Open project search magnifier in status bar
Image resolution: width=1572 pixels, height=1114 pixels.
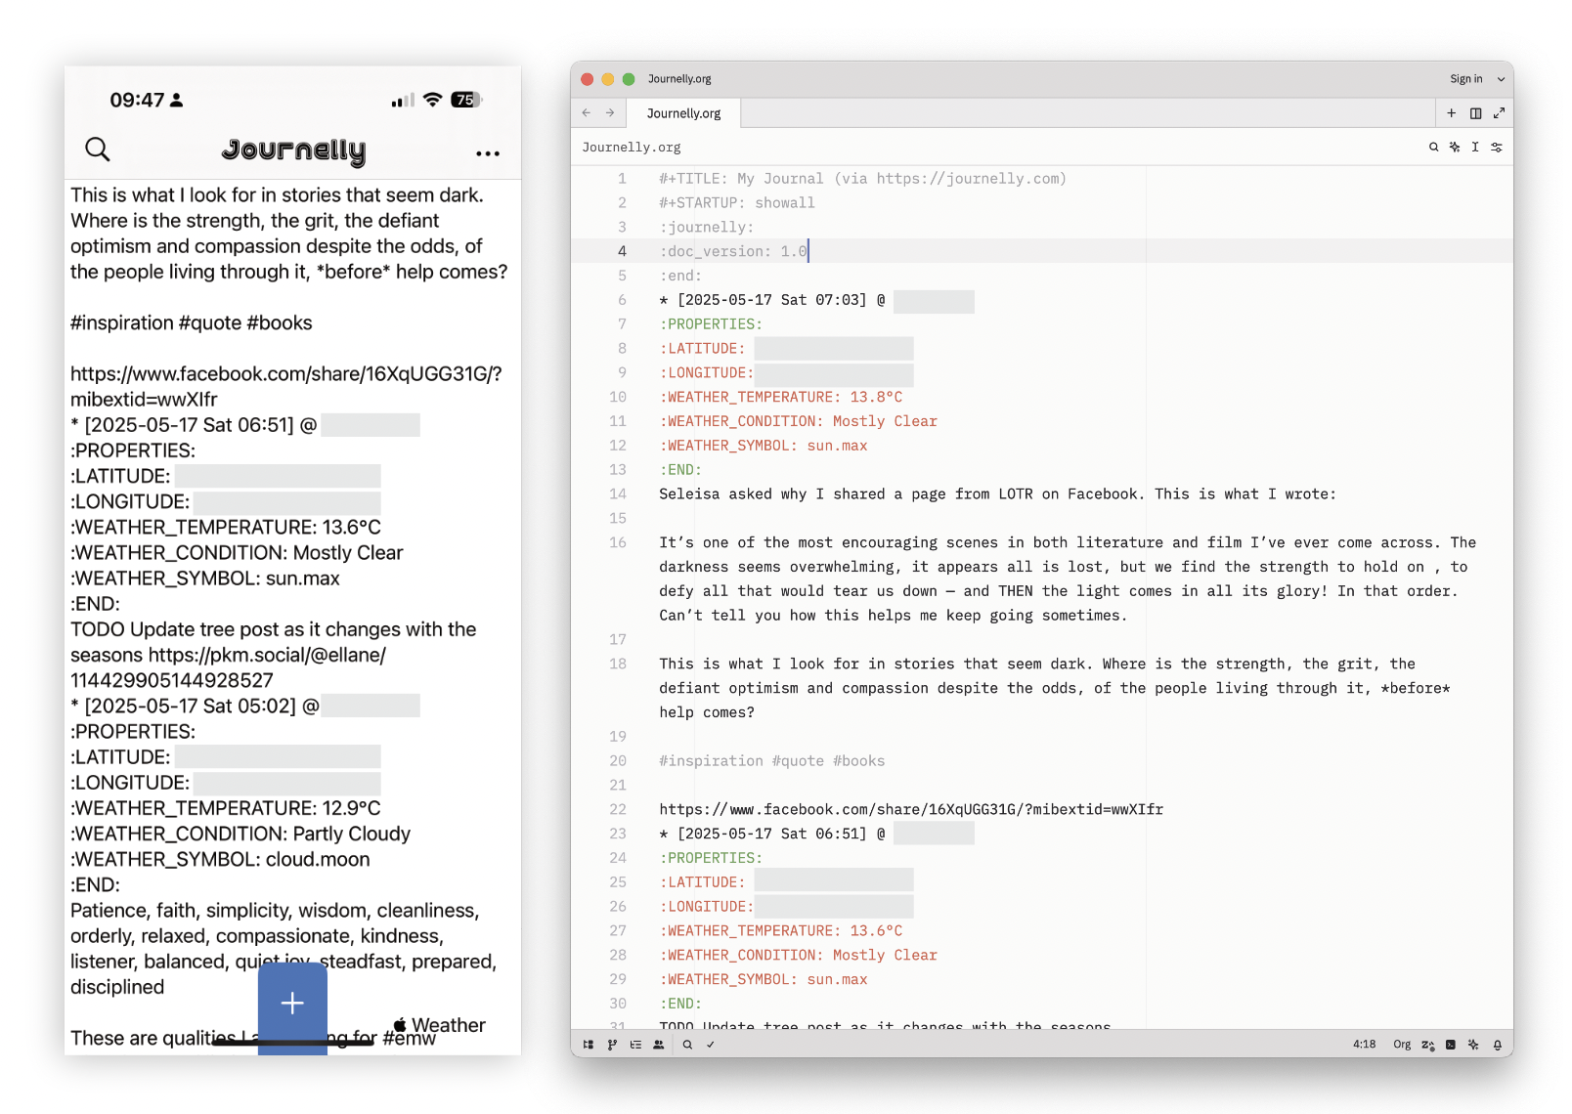[x=687, y=1045]
